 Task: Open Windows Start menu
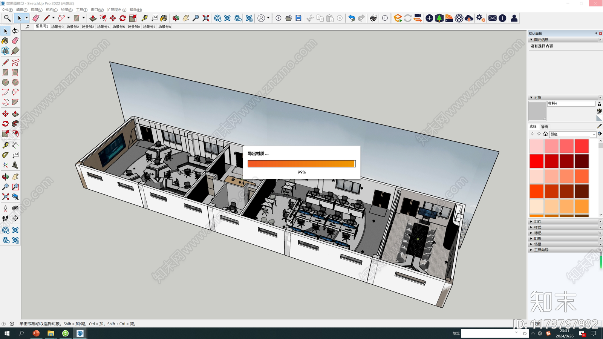click(7, 333)
